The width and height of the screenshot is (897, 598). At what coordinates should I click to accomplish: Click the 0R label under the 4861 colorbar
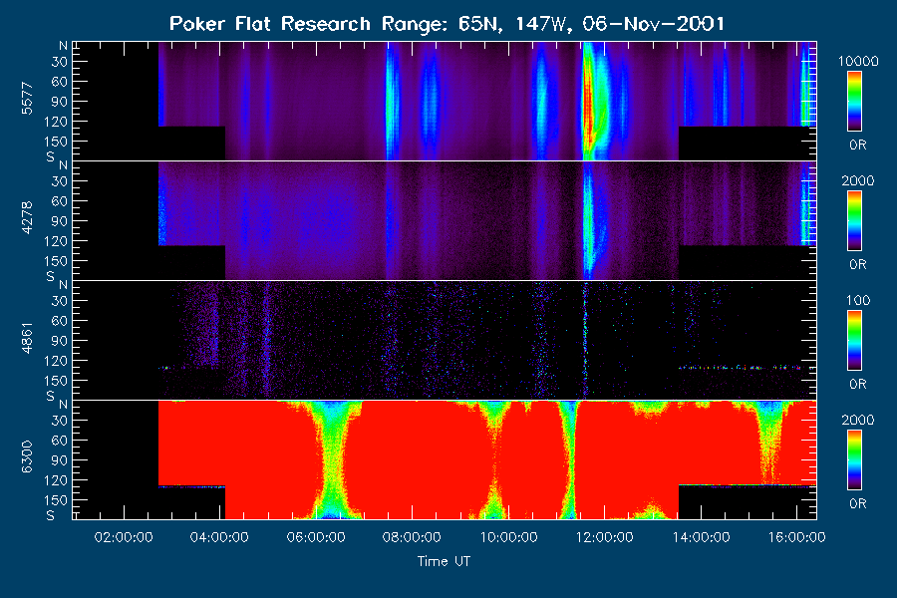[857, 384]
